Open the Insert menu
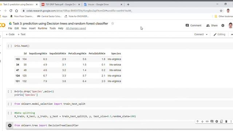Viewport: 233px width, 131px height. 32,28
